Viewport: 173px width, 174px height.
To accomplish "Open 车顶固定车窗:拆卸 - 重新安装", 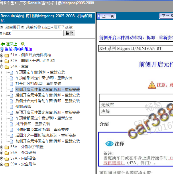I will point(40,72).
